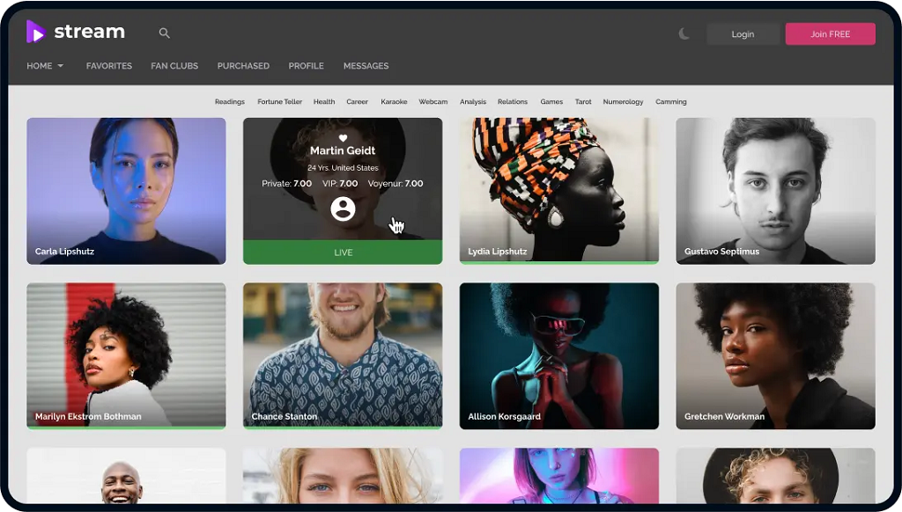Viewport: 902px width, 512px height.
Task: Select the Games category
Action: click(x=551, y=102)
